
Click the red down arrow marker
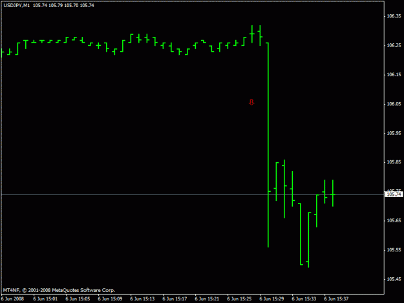[251, 102]
